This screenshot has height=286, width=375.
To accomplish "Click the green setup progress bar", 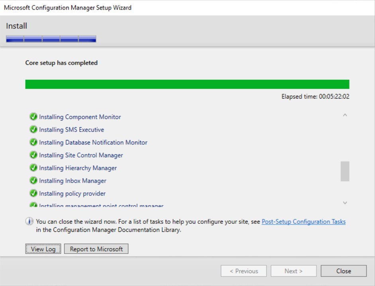I will pyautogui.click(x=187, y=84).
